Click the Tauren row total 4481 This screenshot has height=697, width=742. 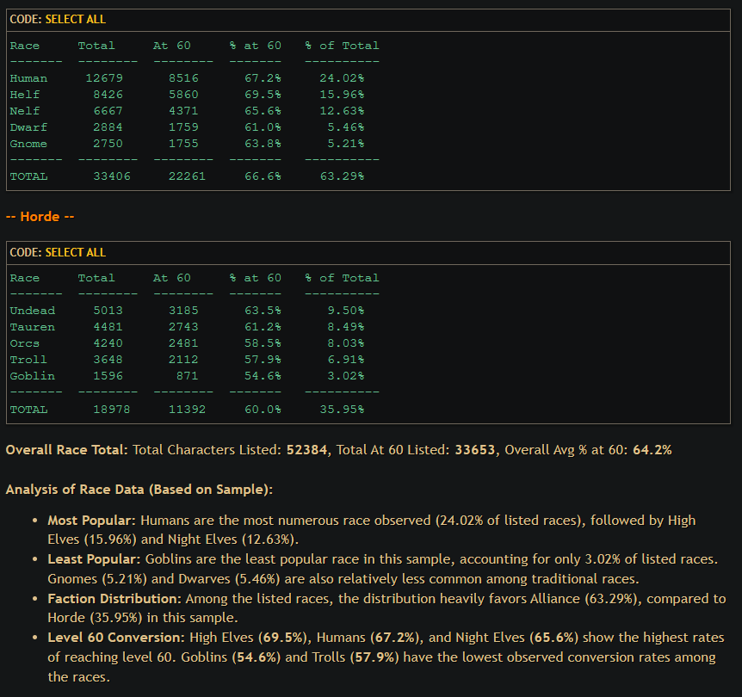(x=108, y=327)
